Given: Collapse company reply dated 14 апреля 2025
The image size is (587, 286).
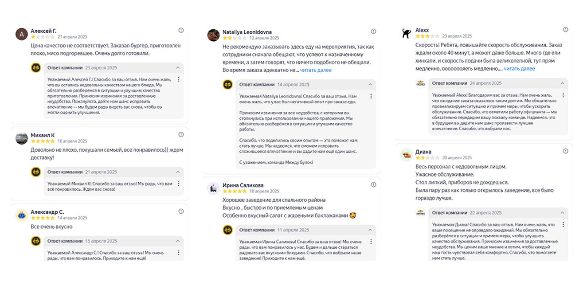Looking at the screenshot, I should 371,84.
